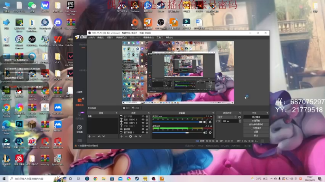Viewport: 325px width, 182px height.
Task: Add a new source with plus icon
Action: tap(121, 136)
